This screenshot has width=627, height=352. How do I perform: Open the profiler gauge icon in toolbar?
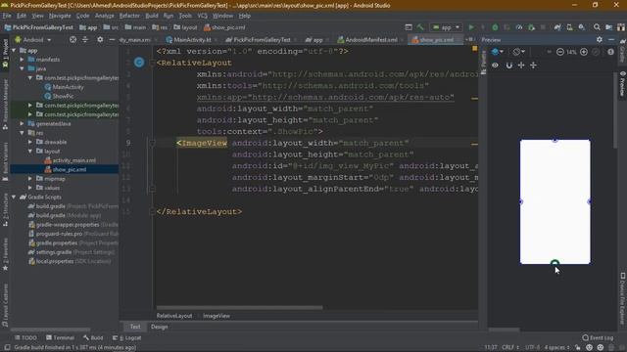pos(519,27)
